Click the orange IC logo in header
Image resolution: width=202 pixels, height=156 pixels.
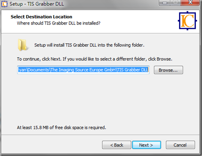tap(187, 21)
